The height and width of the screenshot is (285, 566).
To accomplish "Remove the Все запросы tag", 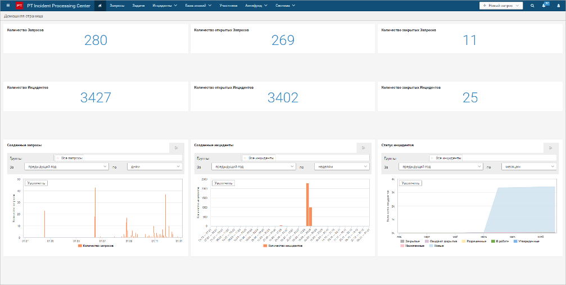I will pos(58,158).
